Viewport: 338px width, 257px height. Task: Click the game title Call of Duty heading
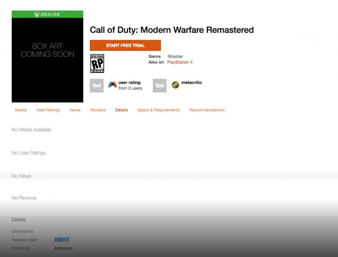(171, 30)
